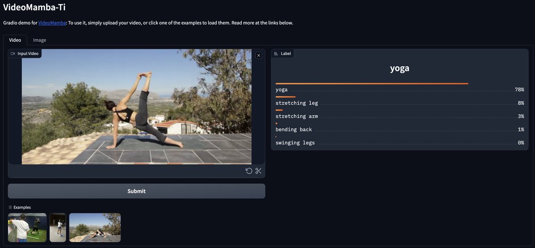Click the Submit button

click(x=136, y=191)
